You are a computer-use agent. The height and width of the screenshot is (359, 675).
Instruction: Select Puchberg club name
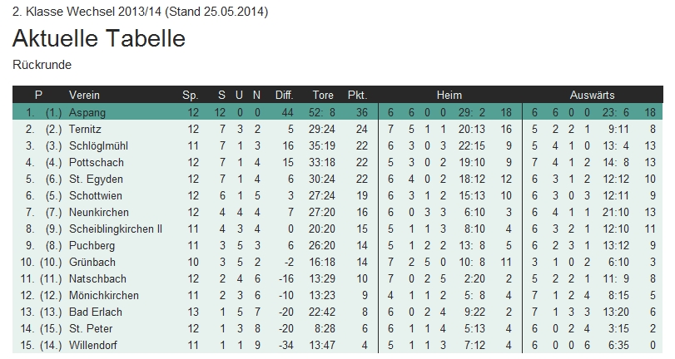pyautogui.click(x=91, y=245)
